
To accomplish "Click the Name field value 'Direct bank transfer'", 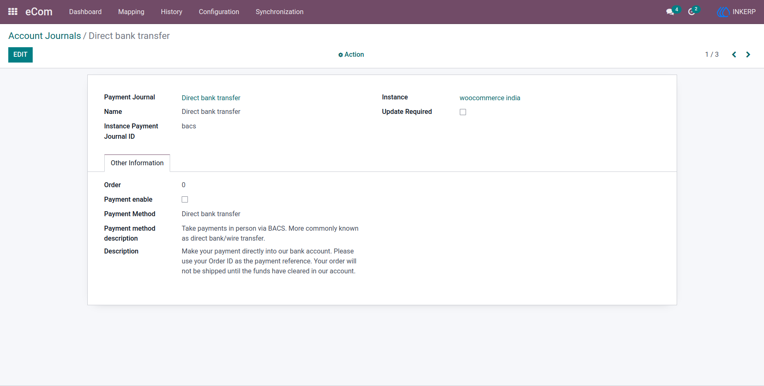I will coord(211,112).
